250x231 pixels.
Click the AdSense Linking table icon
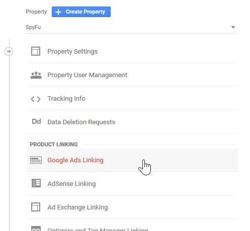coord(36,183)
